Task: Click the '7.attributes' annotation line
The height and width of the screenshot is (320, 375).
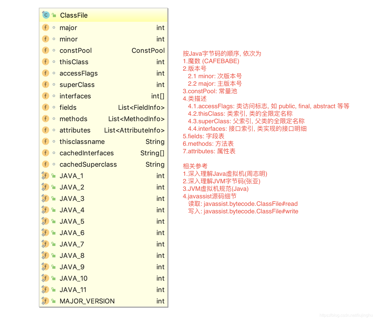Action: tap(209, 151)
